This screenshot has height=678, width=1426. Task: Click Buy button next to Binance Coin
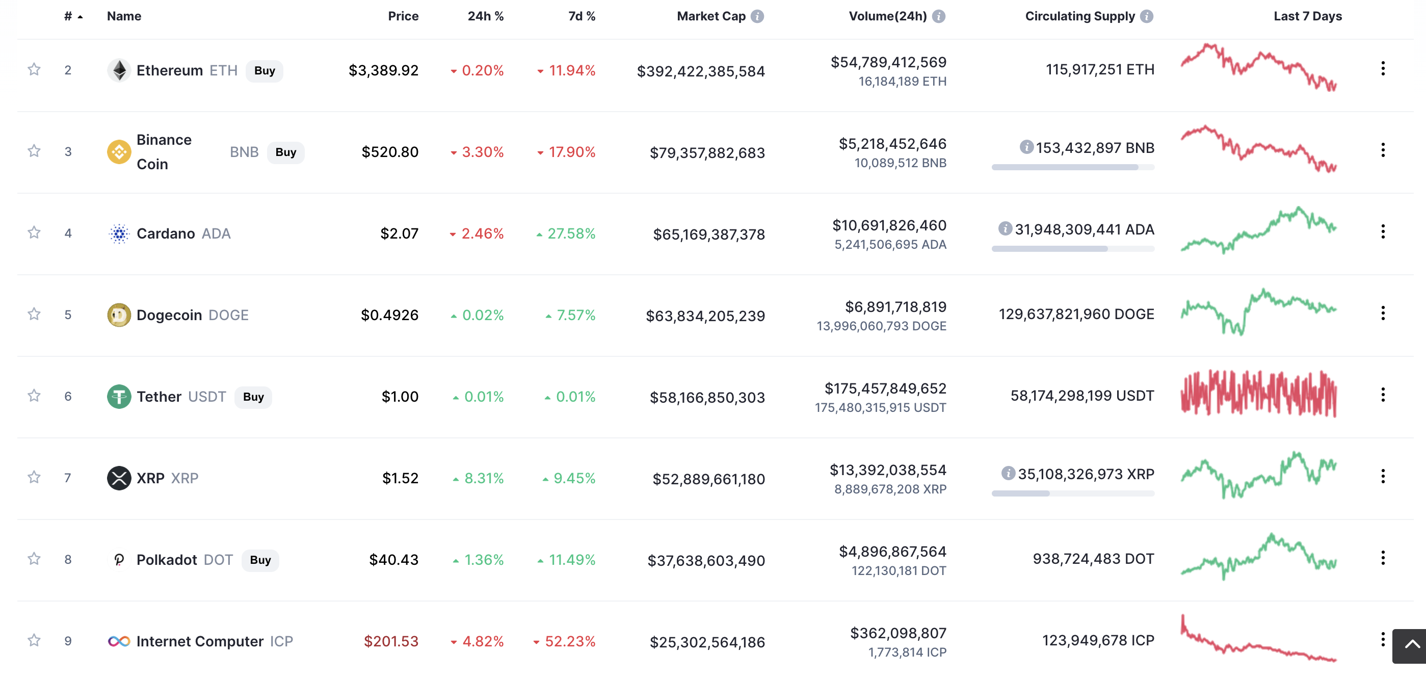285,152
